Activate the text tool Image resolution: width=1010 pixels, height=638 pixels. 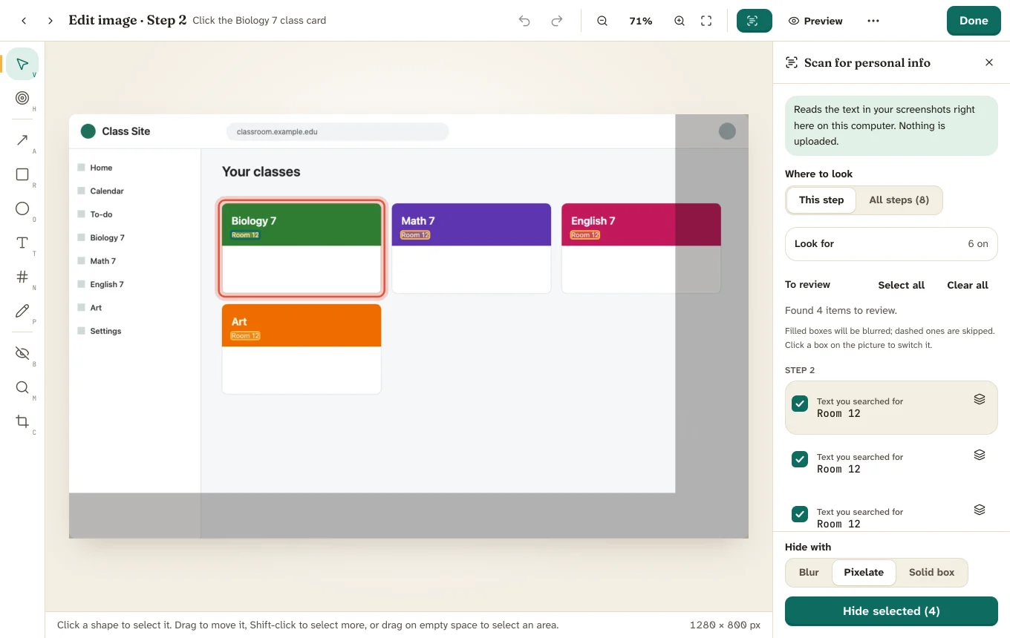(22, 243)
